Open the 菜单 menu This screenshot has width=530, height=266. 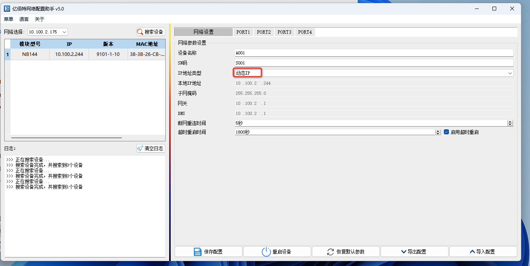coord(9,19)
